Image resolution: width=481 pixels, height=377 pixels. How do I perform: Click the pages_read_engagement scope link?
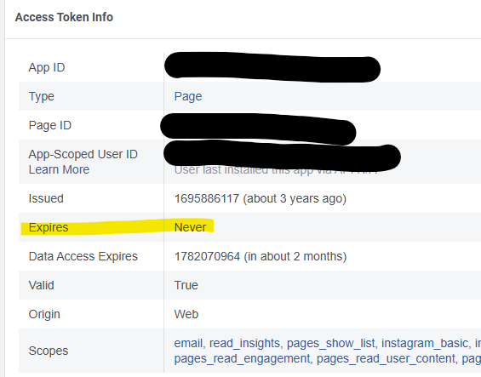(242, 358)
